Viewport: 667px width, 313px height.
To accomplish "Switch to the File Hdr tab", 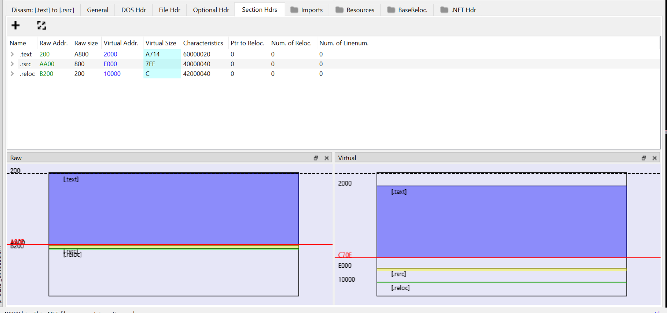I will coord(169,10).
